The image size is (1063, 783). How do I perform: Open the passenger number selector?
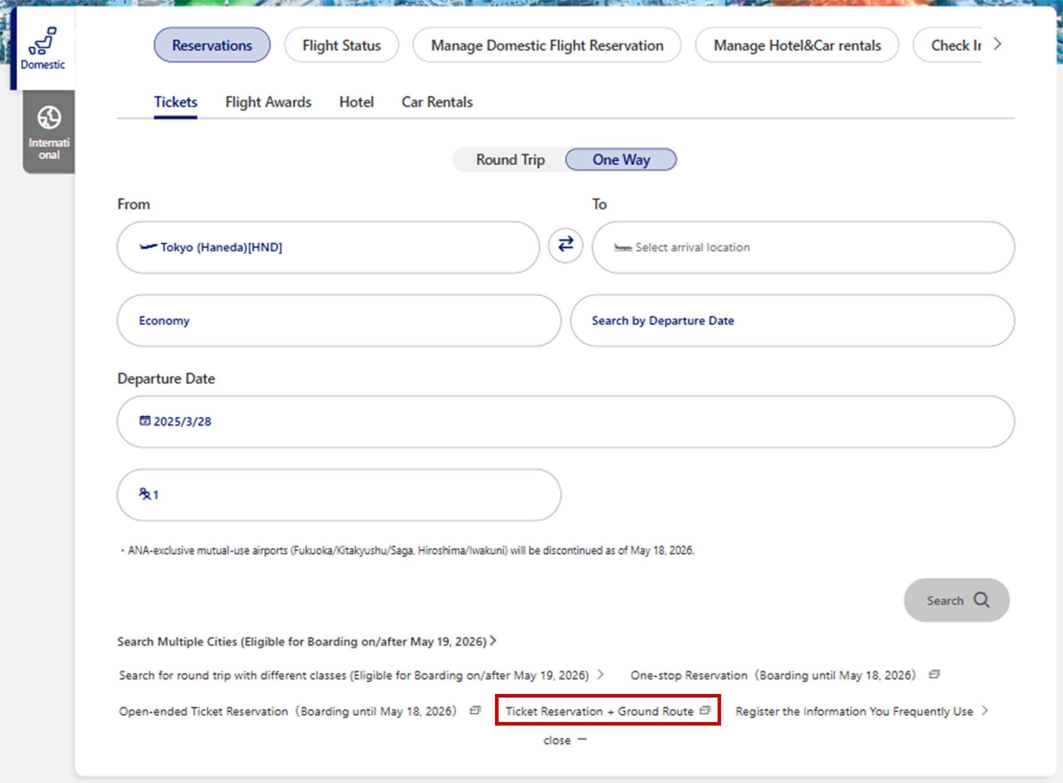pos(339,495)
